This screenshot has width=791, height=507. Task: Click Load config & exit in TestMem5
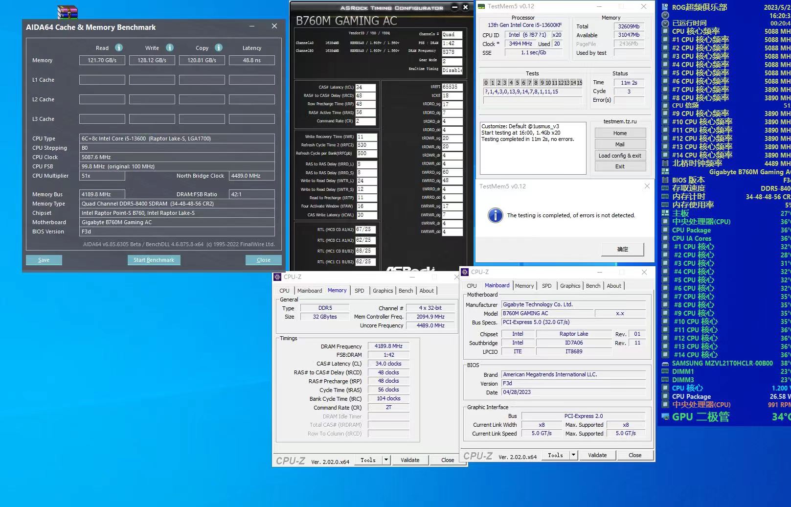click(x=620, y=155)
